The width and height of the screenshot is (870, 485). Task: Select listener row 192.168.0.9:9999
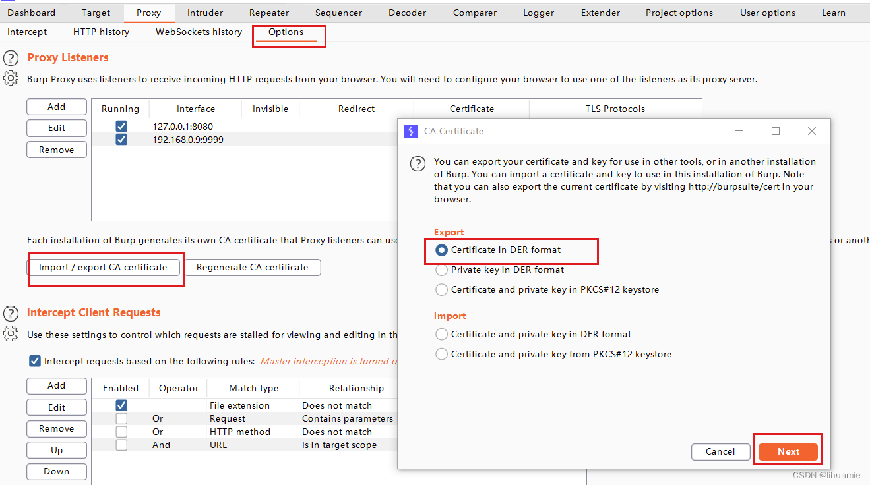coord(245,139)
